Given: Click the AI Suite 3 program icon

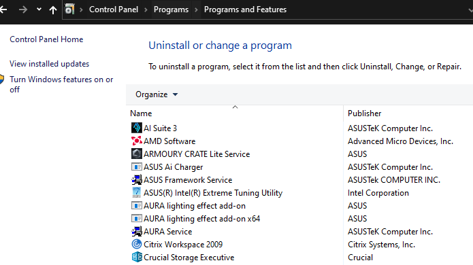Looking at the screenshot, I should pyautogui.click(x=137, y=128).
